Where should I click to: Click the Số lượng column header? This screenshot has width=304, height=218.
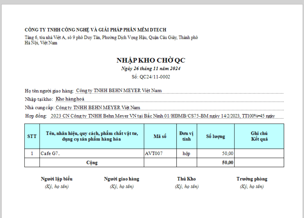(x=215, y=136)
